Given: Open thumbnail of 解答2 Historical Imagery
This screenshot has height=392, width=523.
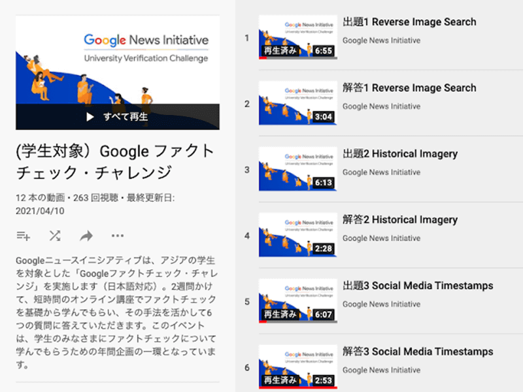Looking at the screenshot, I should pyautogui.click(x=298, y=235).
